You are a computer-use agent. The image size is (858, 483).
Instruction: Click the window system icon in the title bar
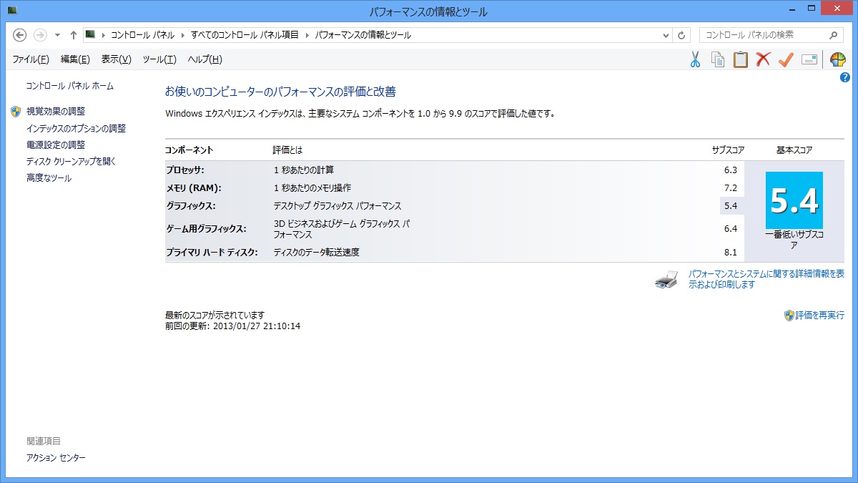pos(12,11)
